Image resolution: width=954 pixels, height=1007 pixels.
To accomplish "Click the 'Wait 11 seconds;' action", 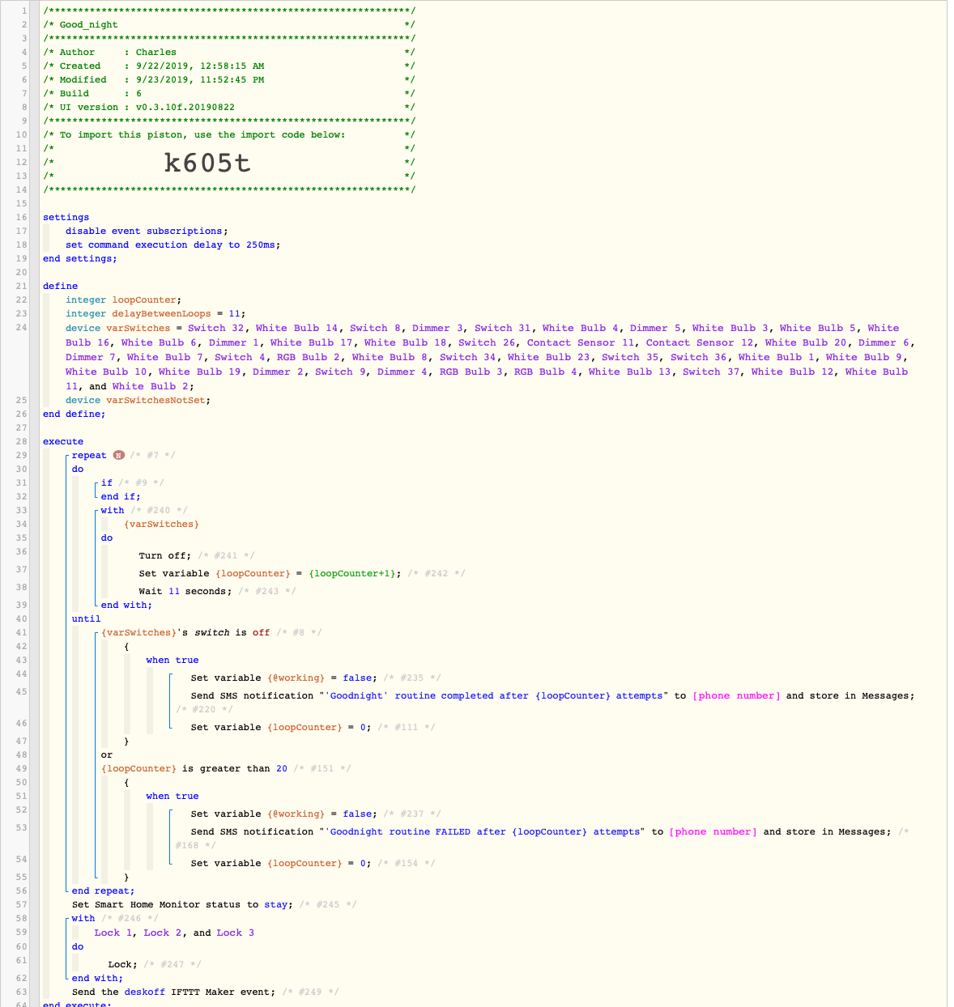I will click(185, 591).
